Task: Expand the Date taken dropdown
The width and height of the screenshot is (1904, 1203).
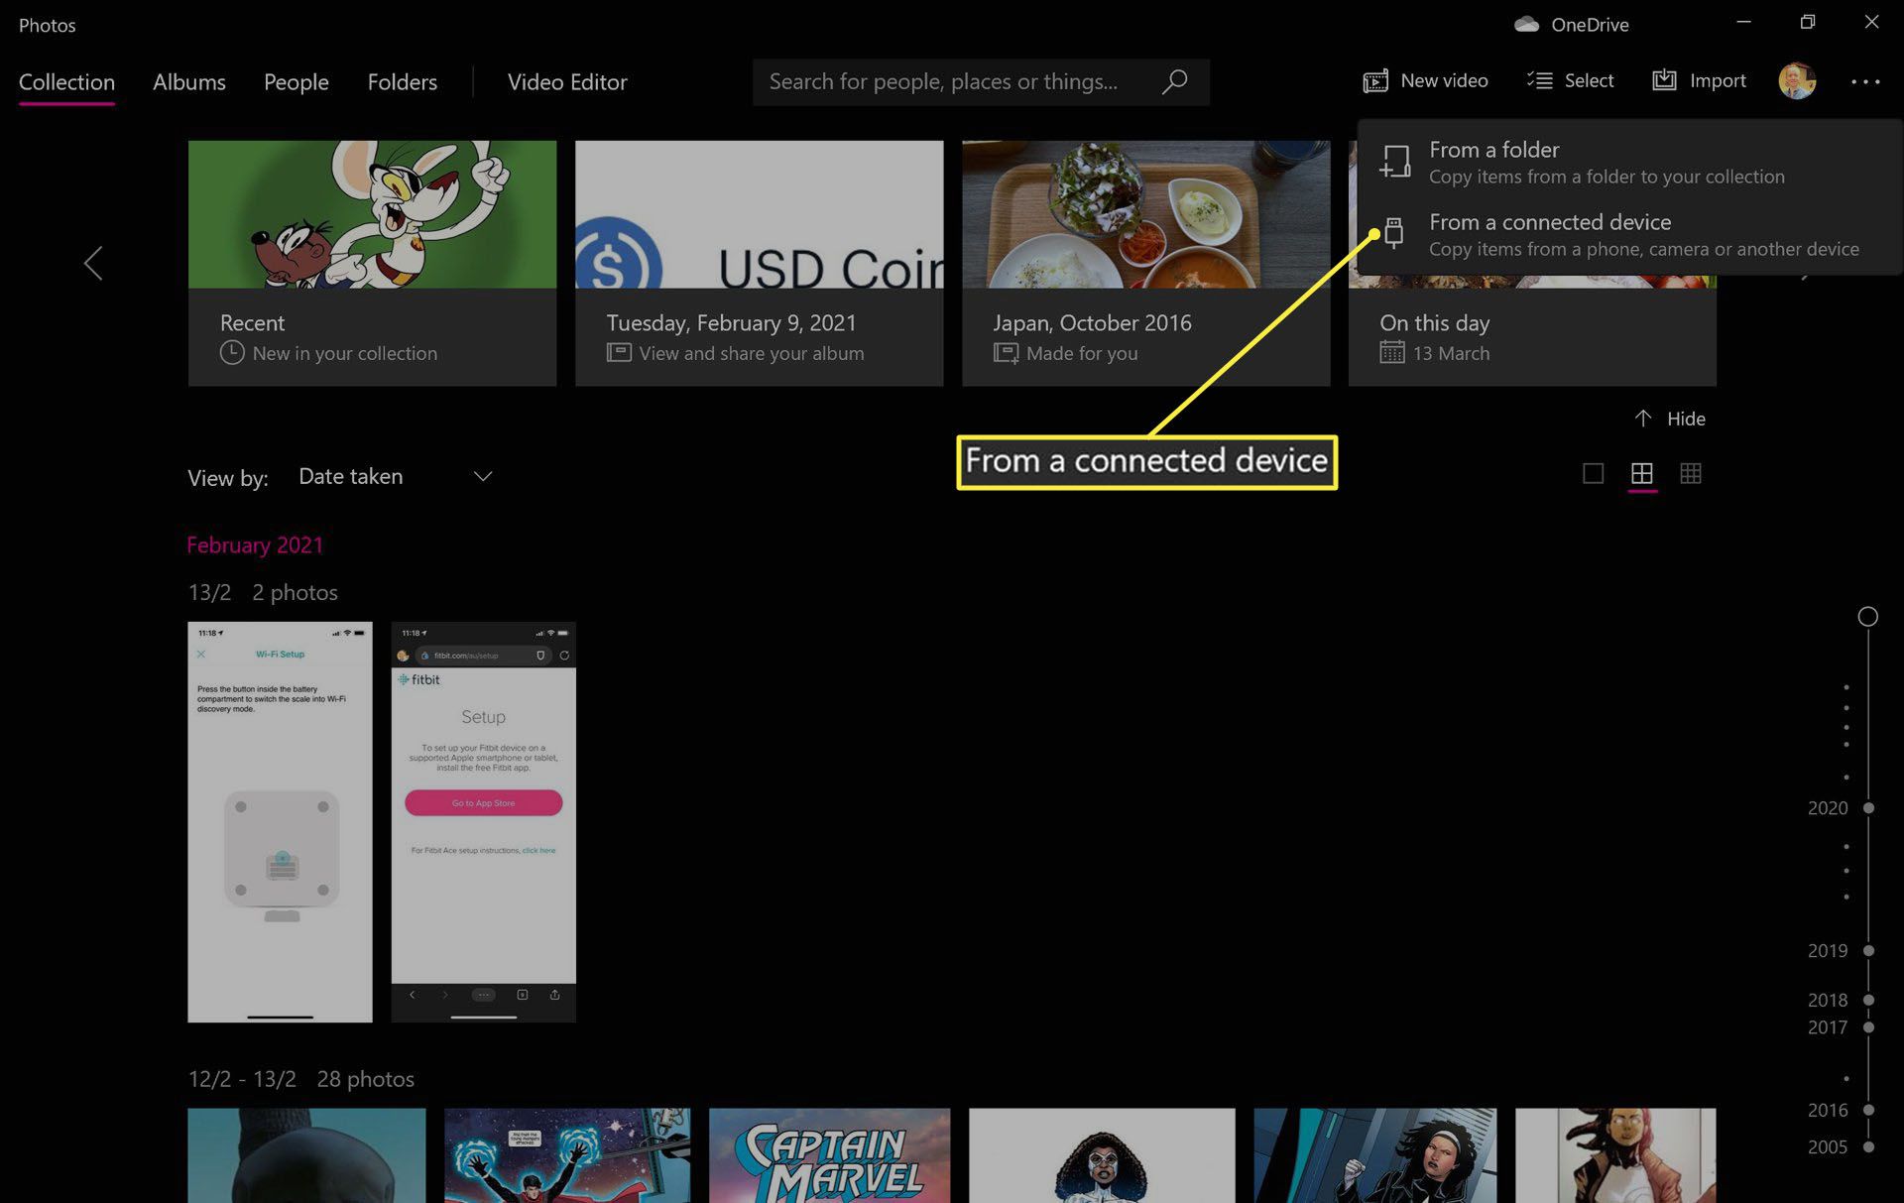Action: (x=395, y=475)
